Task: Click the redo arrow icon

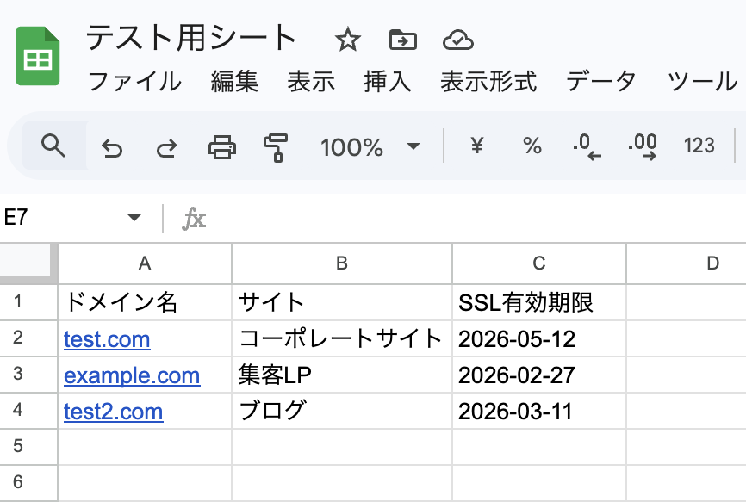Action: click(165, 148)
